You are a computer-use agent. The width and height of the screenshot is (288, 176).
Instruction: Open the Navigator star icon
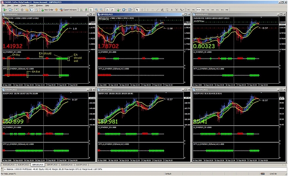(27, 10)
